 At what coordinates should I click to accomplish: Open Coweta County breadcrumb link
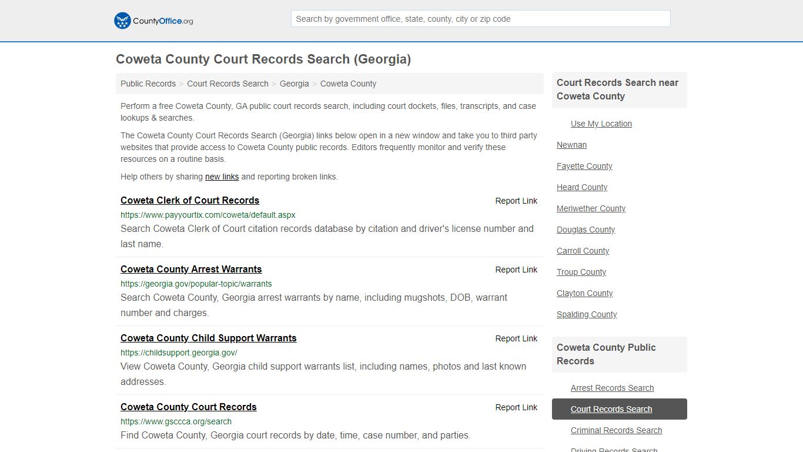coord(348,84)
